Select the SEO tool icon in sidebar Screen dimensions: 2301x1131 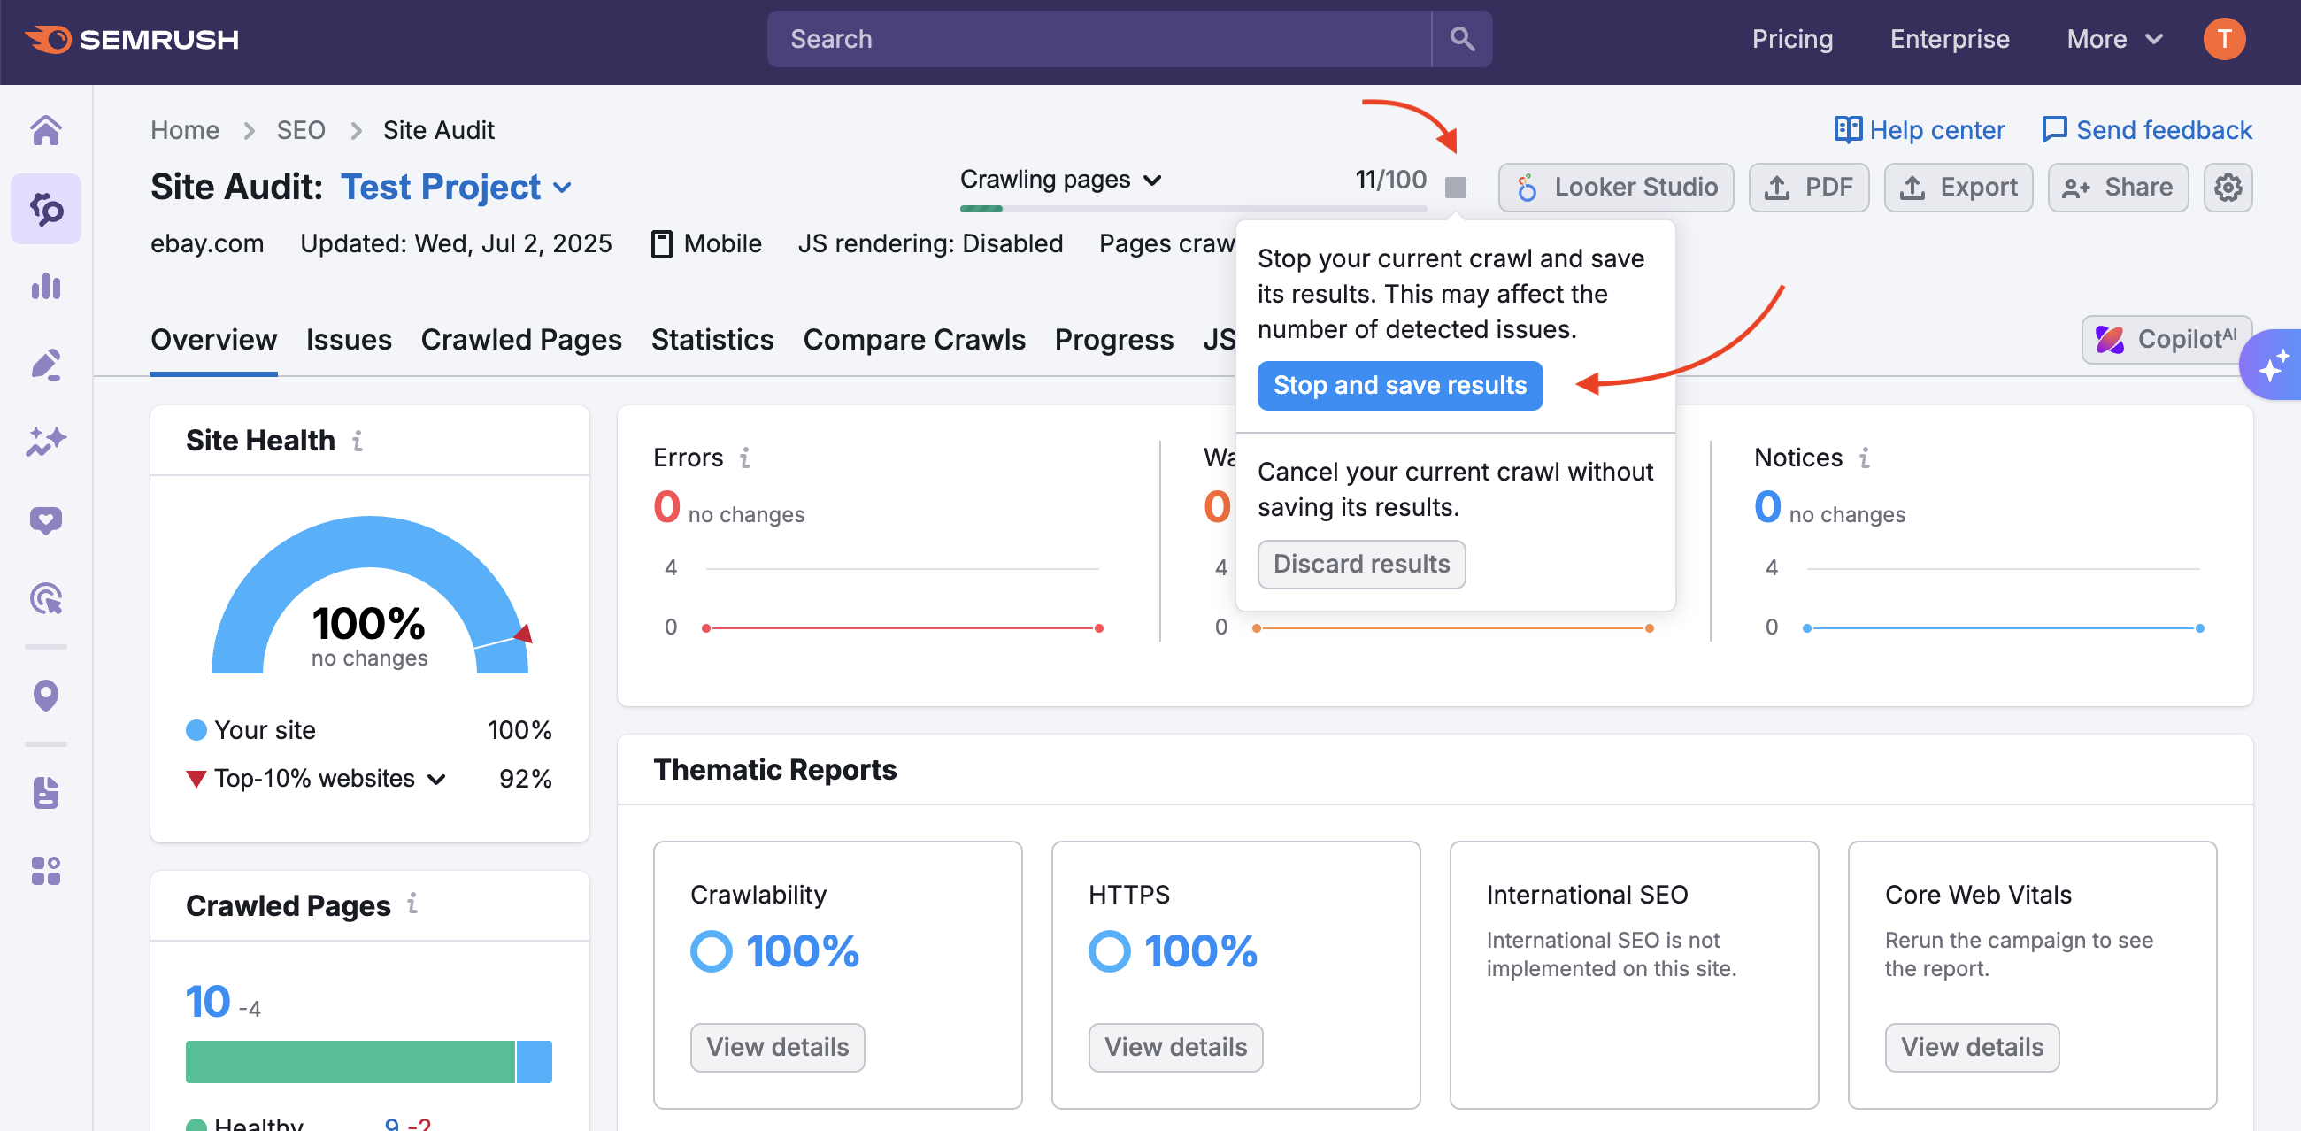[x=46, y=209]
